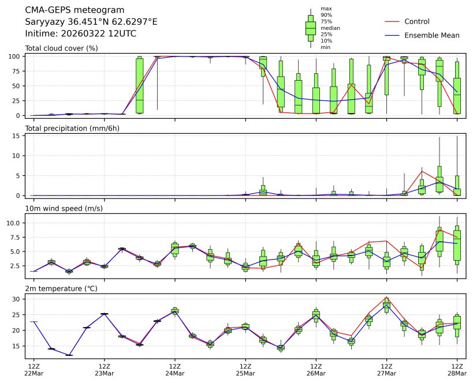Select the 10m wind speed (m/s) panel title

[64, 208]
